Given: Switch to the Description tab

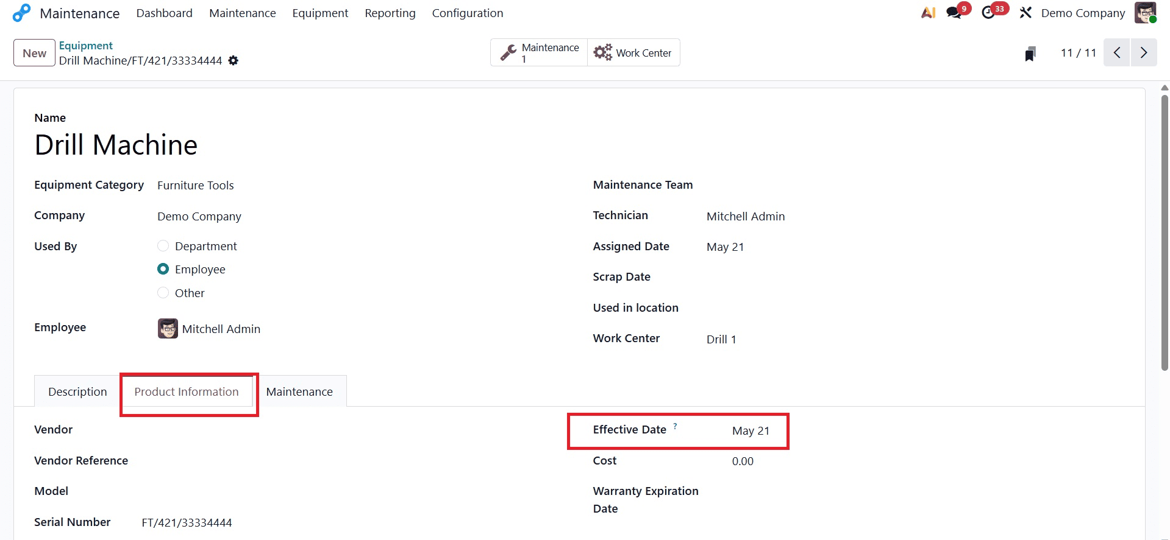Looking at the screenshot, I should pyautogui.click(x=77, y=391).
